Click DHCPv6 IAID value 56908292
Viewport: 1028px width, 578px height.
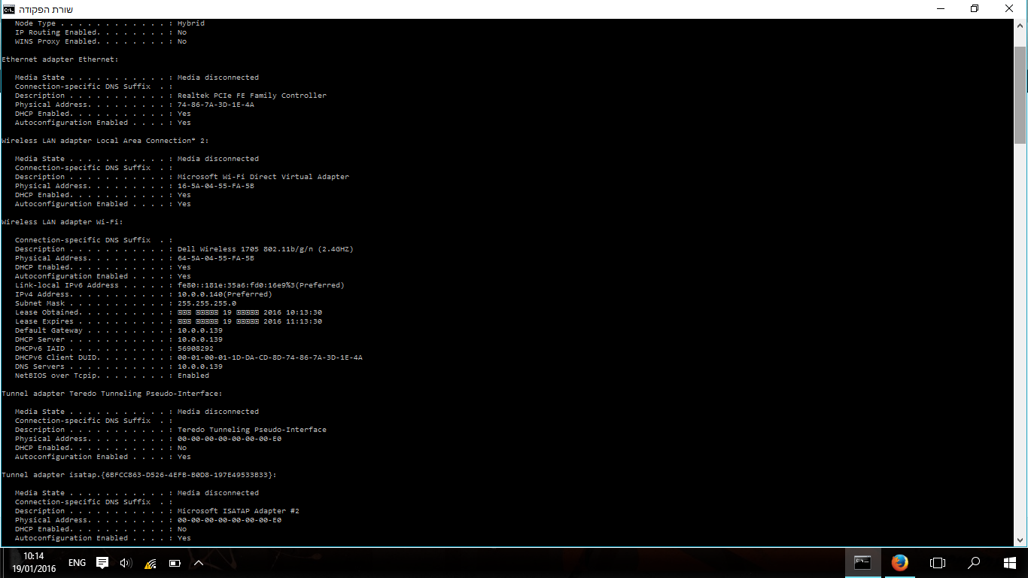[196, 348]
